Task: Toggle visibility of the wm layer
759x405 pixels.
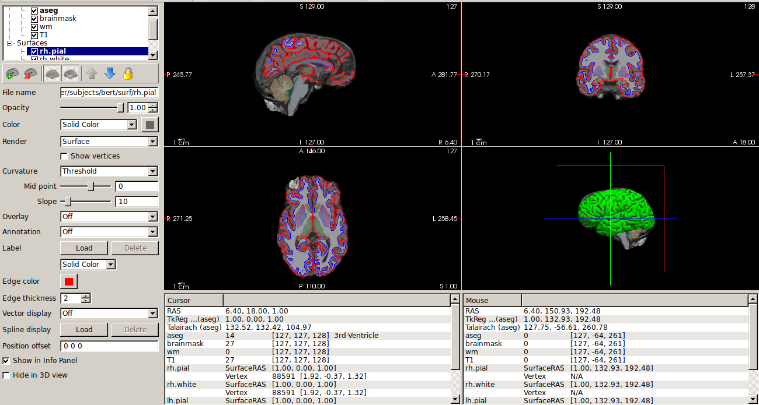Action: click(x=34, y=27)
